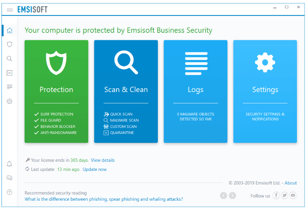Image resolution: width=306 pixels, height=209 pixels.
Task: Open Settings via sidebar gear icon
Action: pos(9,101)
